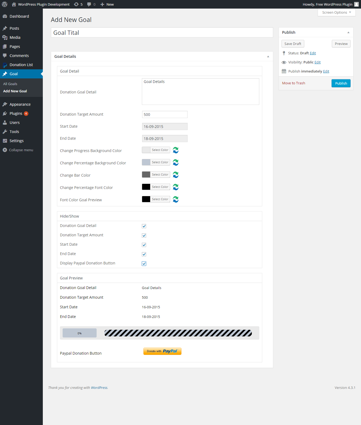Open the site home icon
The height and width of the screenshot is (425, 361).
14,4
